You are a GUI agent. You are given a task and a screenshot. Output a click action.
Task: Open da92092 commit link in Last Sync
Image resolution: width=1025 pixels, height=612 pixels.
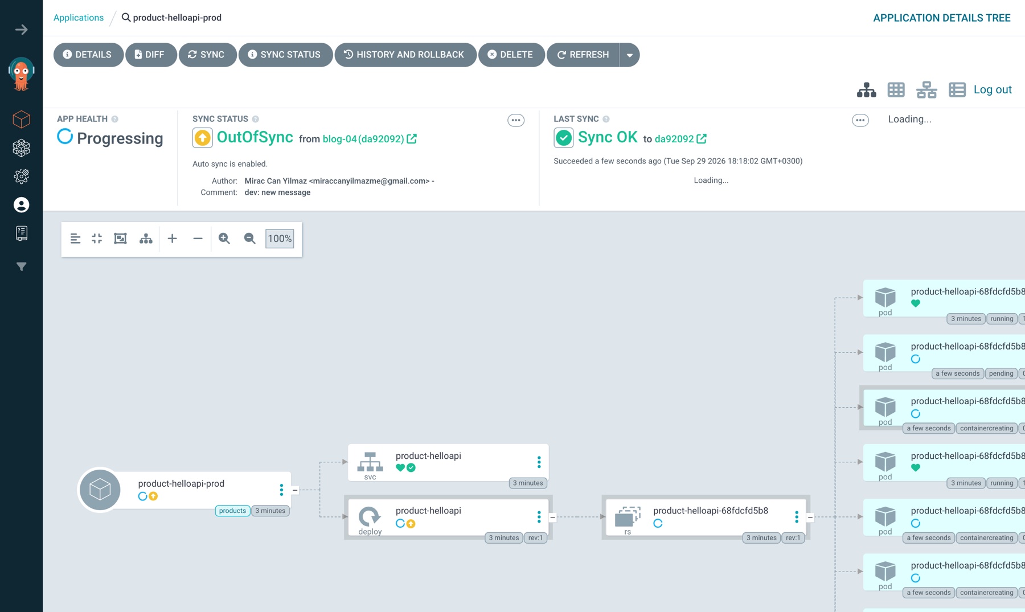pos(674,139)
